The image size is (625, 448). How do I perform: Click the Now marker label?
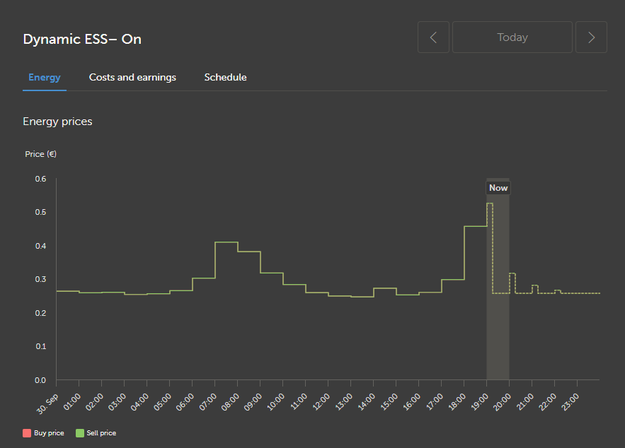tap(498, 188)
